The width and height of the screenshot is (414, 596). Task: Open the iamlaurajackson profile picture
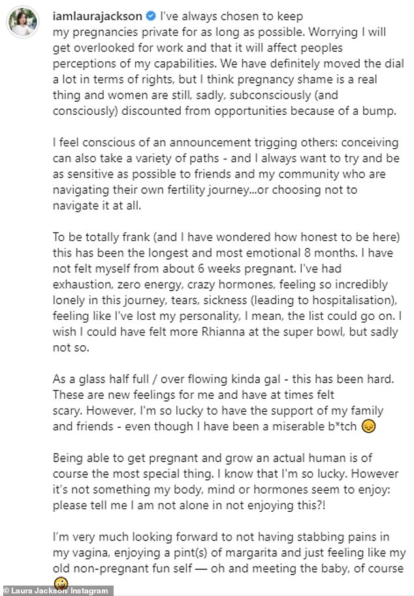23,22
